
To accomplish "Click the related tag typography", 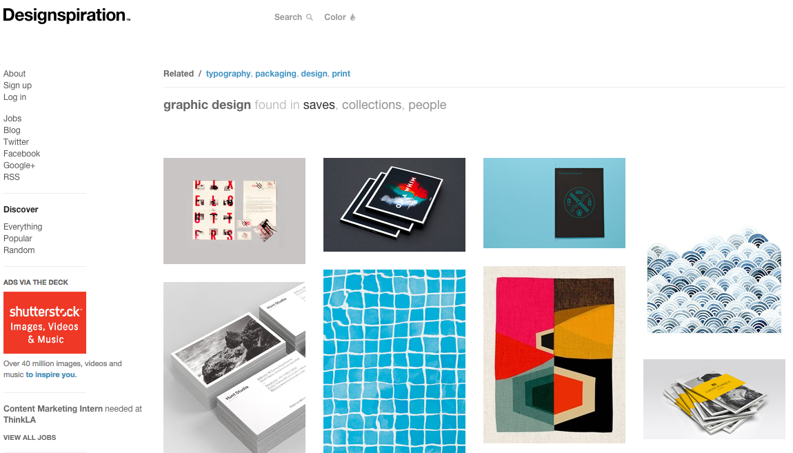I will 228,74.
